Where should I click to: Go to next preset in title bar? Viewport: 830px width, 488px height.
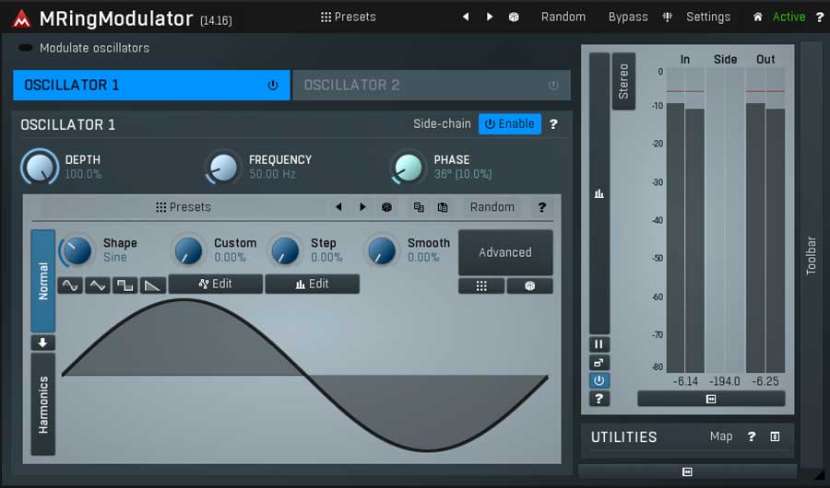[489, 17]
